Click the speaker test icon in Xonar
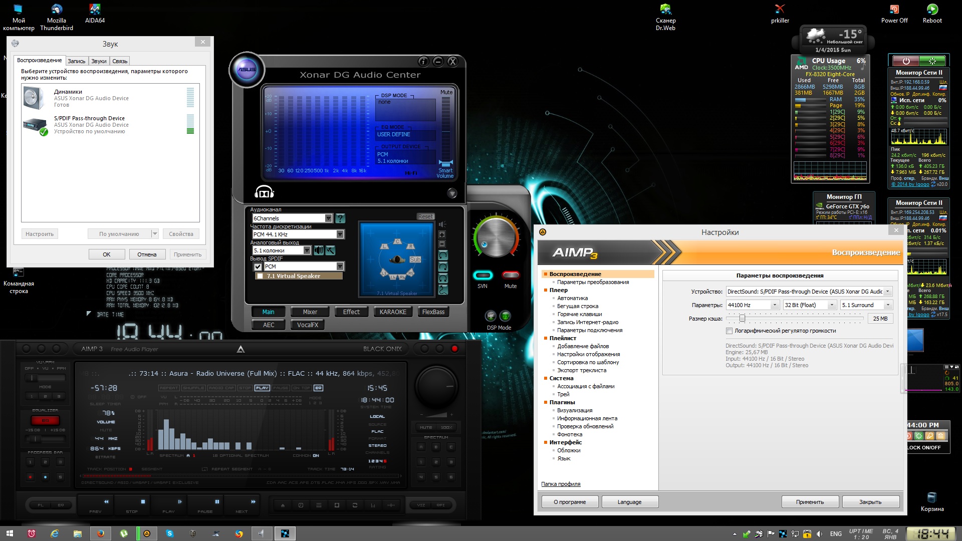 (319, 250)
